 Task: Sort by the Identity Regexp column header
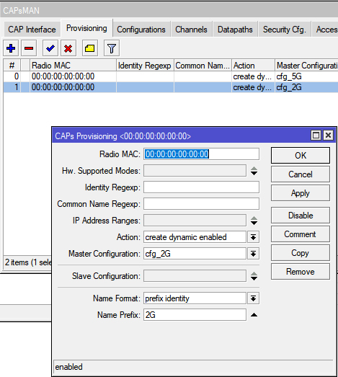(x=145, y=66)
